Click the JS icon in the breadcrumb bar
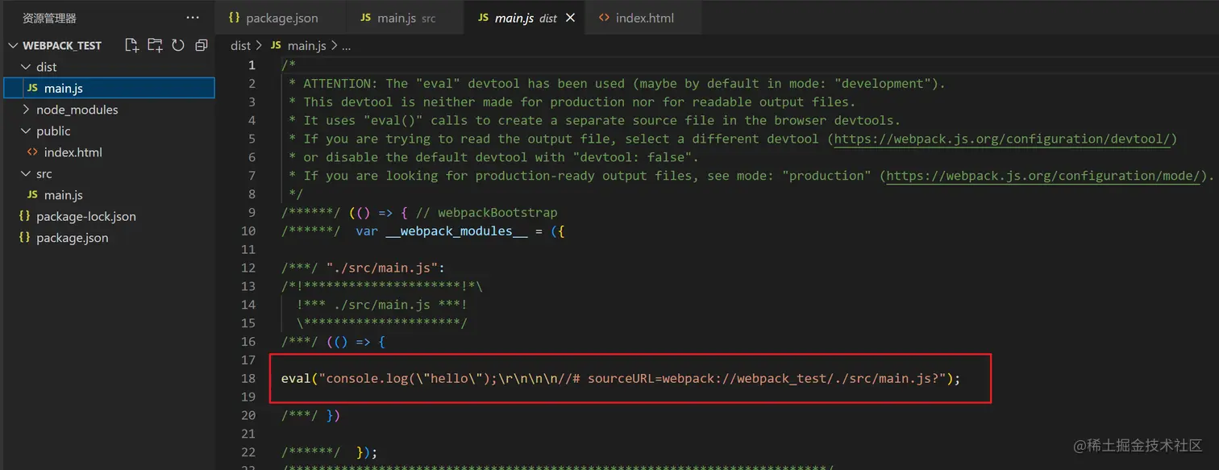The width and height of the screenshot is (1219, 470). [x=277, y=46]
